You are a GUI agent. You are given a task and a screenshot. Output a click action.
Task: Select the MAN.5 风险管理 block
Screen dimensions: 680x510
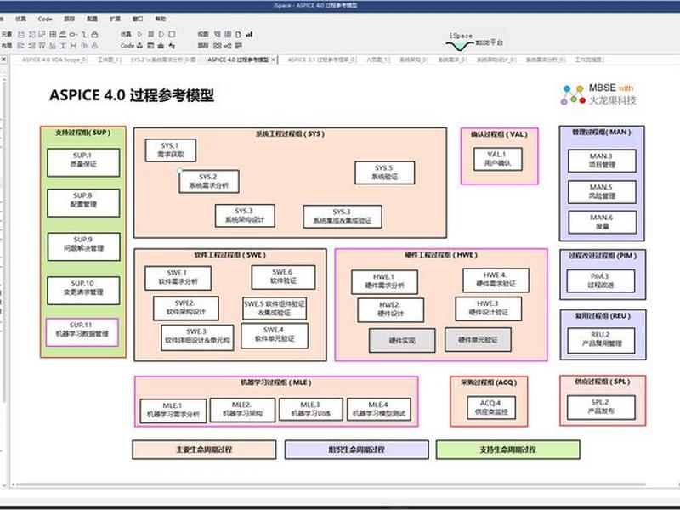(602, 192)
